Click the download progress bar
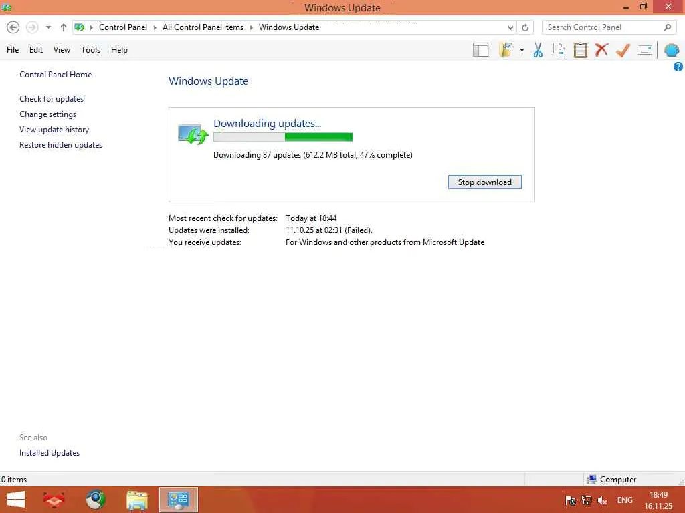 283,137
